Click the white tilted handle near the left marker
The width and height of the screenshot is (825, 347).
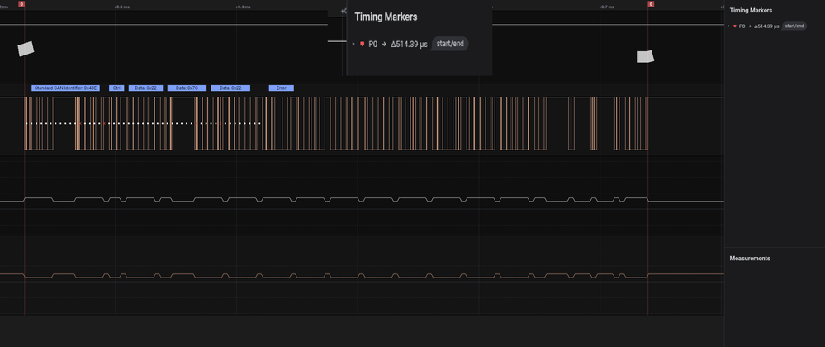(x=27, y=49)
